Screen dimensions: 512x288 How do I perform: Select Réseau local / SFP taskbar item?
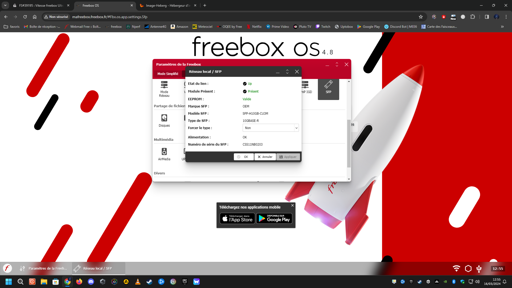[x=99, y=268]
